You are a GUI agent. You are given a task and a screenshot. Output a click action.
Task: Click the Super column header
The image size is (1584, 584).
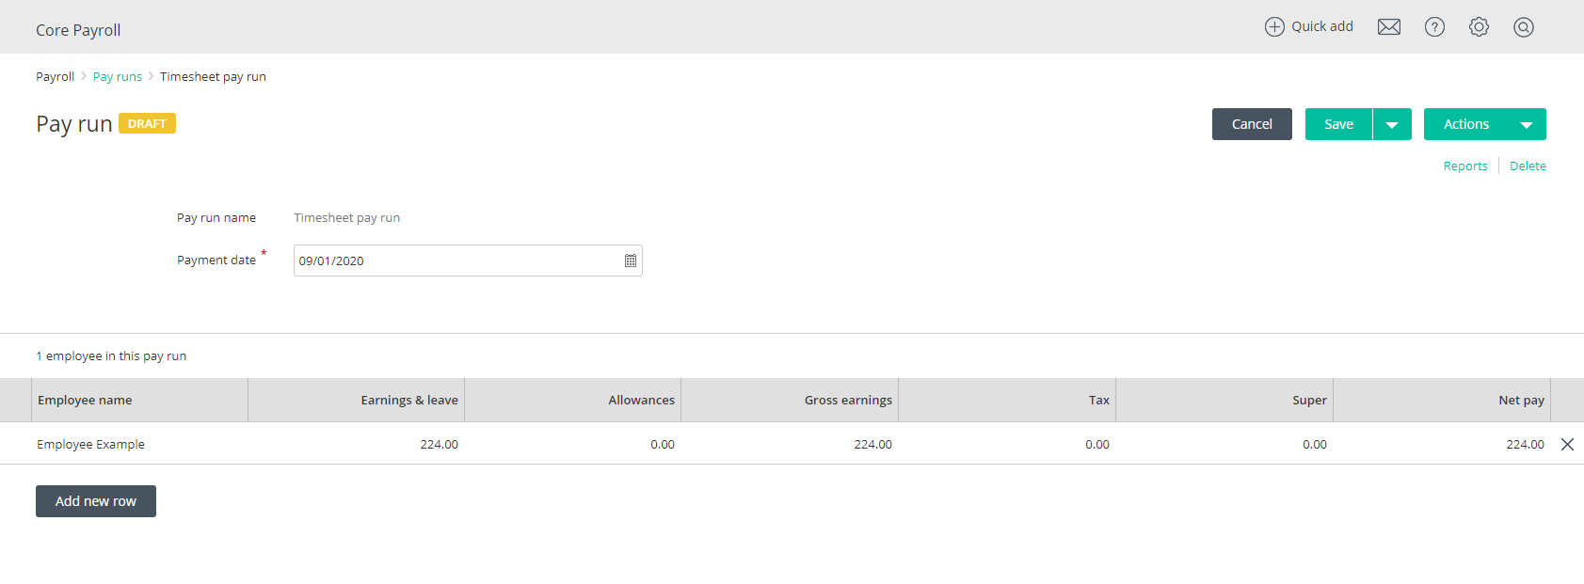(x=1224, y=400)
